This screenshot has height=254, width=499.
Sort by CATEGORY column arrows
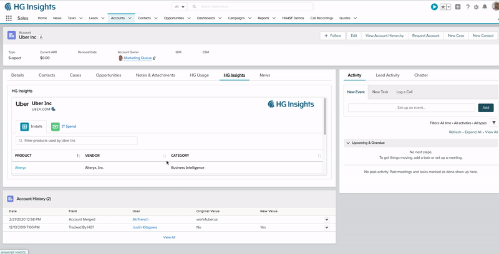[x=319, y=156]
